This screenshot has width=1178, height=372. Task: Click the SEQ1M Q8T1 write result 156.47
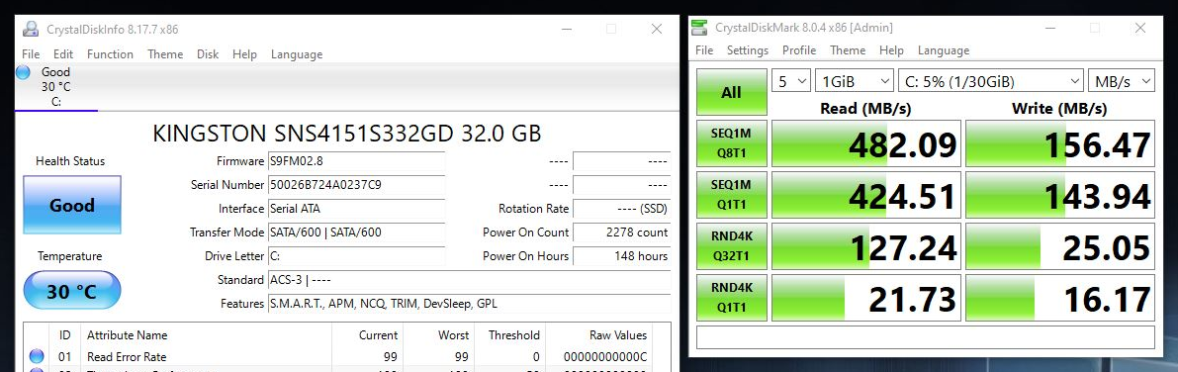click(1060, 143)
